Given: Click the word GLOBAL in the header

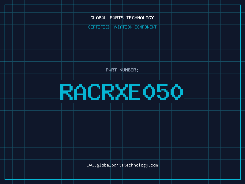Looking at the screenshot, I should [x=99, y=18].
